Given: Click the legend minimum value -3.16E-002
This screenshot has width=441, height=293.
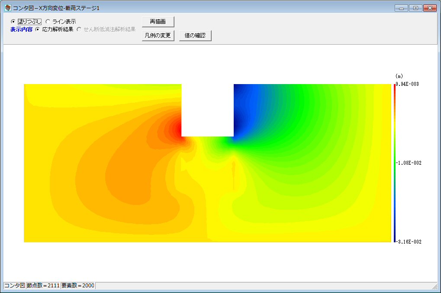Looking at the screenshot, I should pos(409,242).
